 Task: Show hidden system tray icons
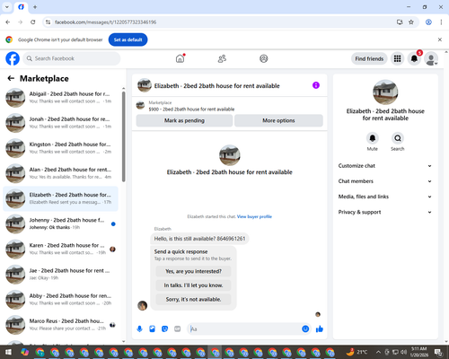point(378,352)
